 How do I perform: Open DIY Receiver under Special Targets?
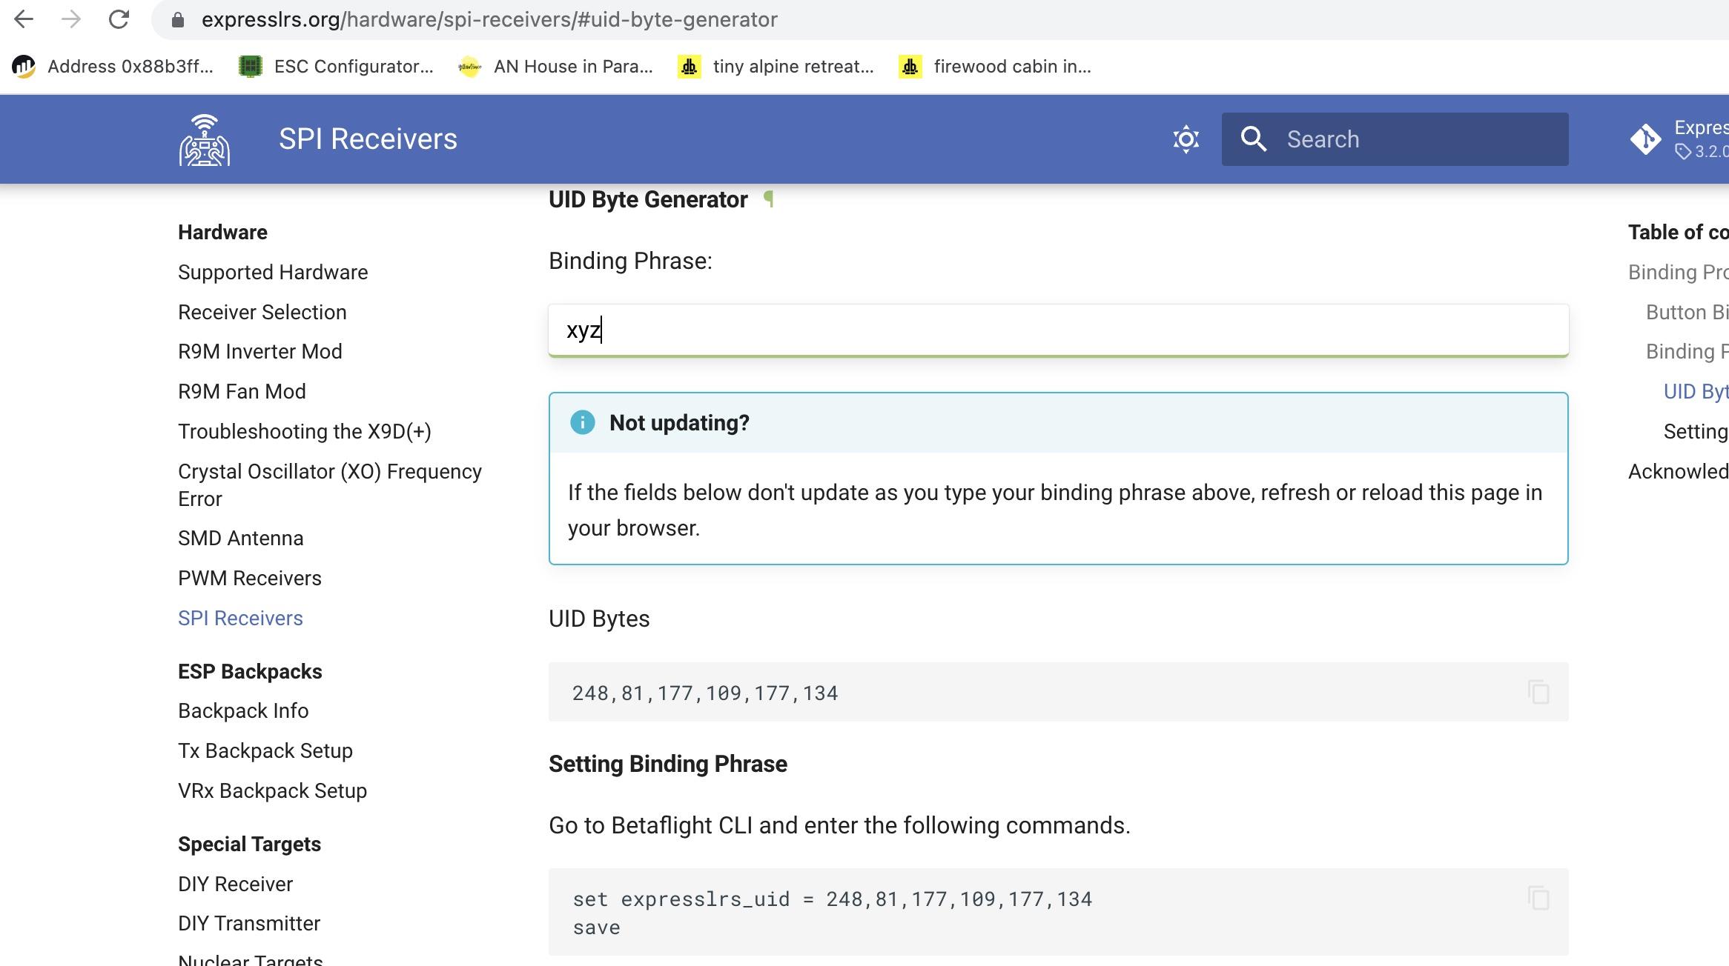(235, 885)
